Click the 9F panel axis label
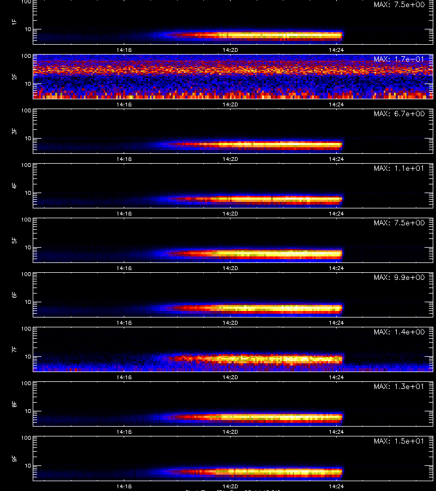436x491 pixels. (14, 458)
